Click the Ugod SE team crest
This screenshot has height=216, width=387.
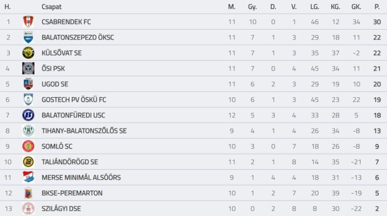(28, 84)
